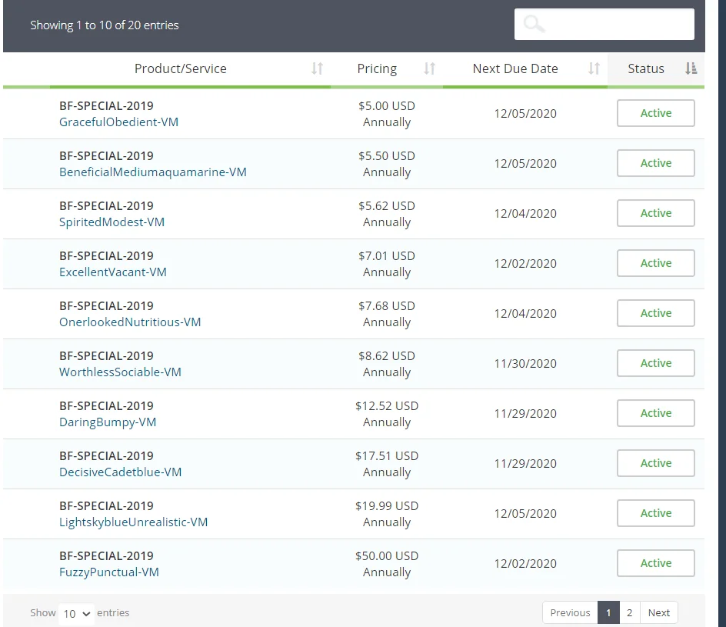Go to Previous page
The width and height of the screenshot is (726, 627).
point(570,612)
